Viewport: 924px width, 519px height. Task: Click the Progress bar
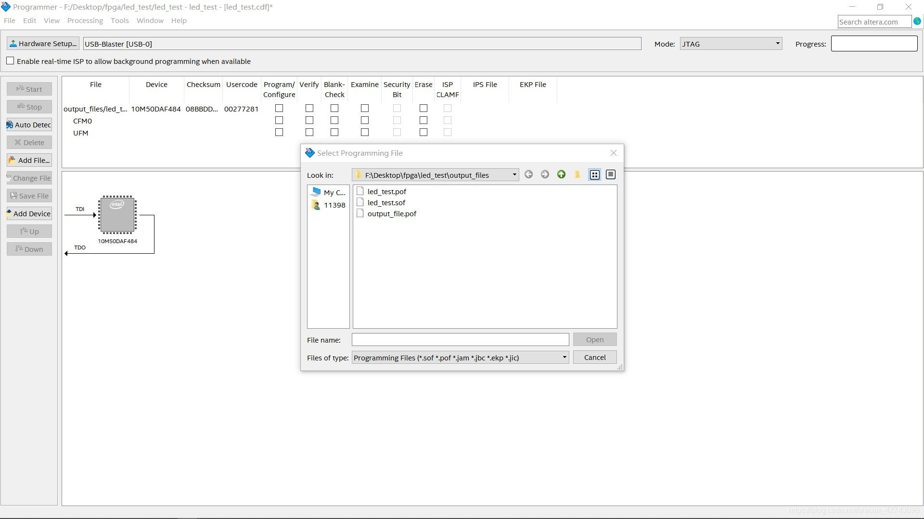coord(874,43)
